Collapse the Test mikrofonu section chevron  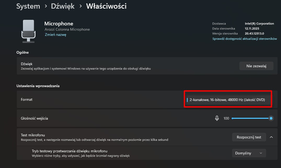[x=271, y=137]
